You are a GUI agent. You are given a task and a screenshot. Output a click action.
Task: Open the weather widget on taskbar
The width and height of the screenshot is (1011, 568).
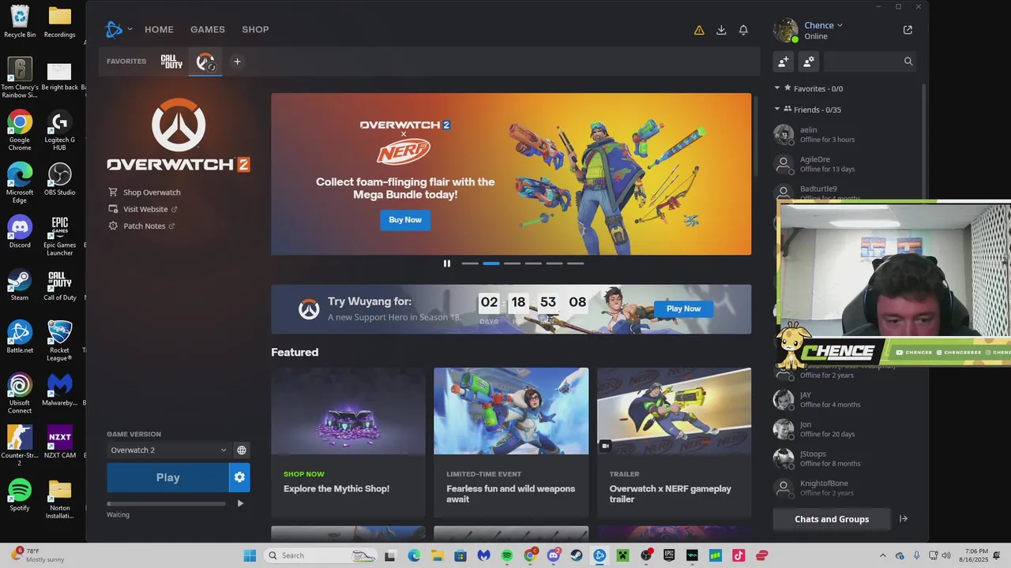pos(39,555)
